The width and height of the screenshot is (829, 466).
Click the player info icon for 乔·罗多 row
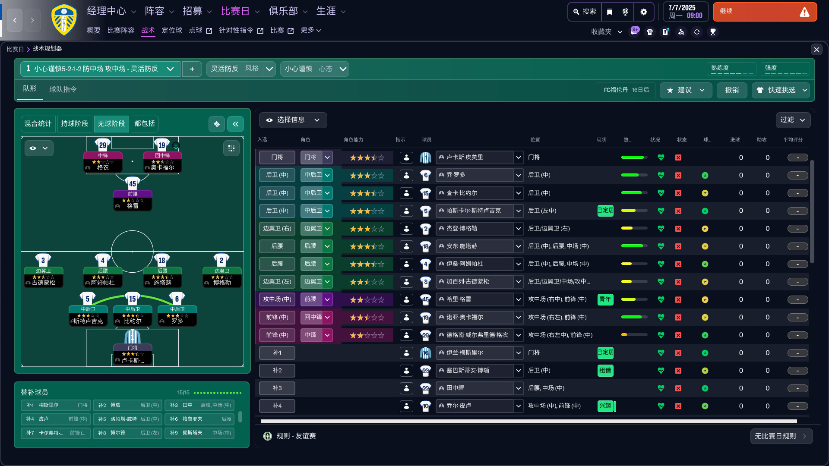pos(406,175)
